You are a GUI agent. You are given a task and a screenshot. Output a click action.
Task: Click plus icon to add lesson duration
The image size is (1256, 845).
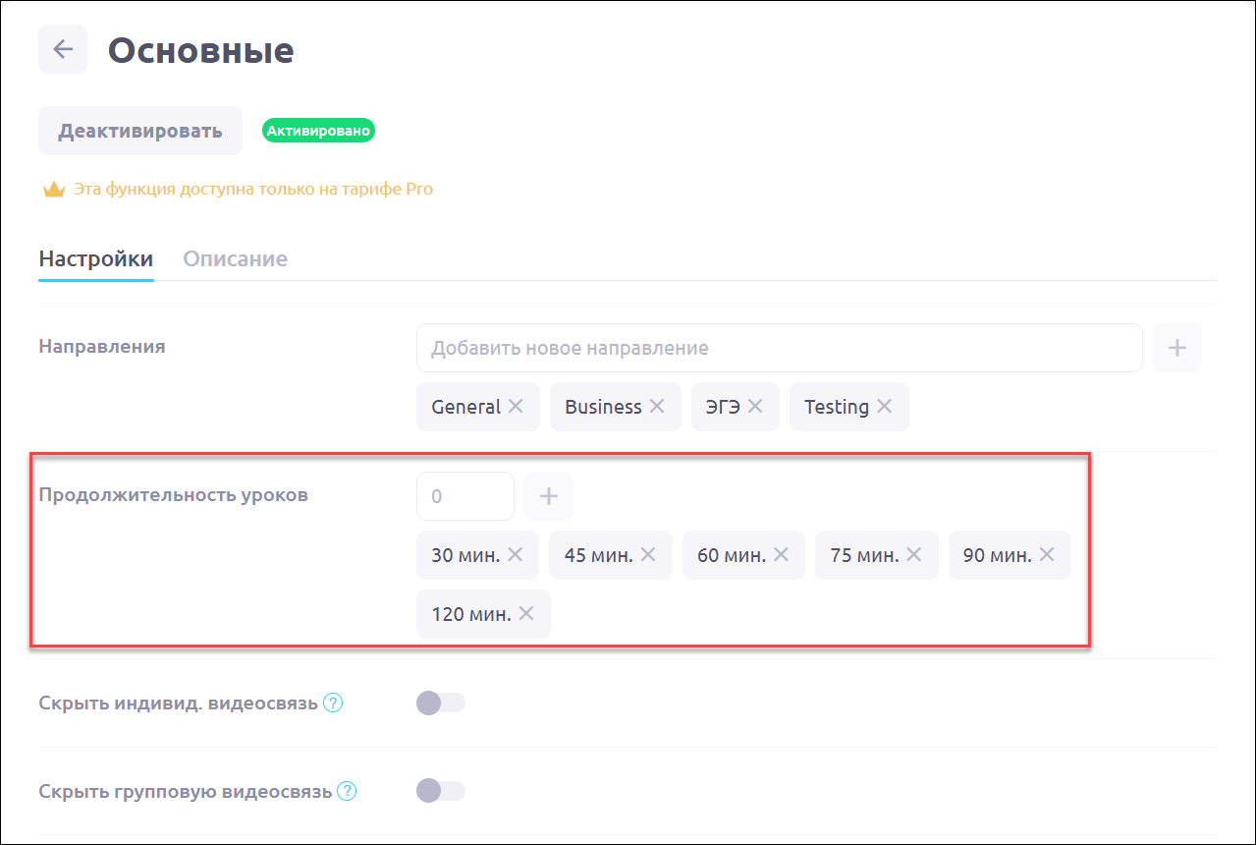pos(549,496)
